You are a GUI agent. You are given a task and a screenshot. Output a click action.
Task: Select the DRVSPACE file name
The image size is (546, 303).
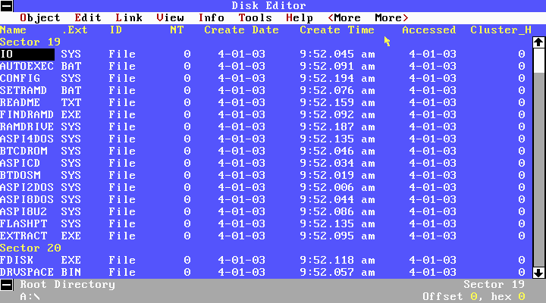[x=27, y=273]
